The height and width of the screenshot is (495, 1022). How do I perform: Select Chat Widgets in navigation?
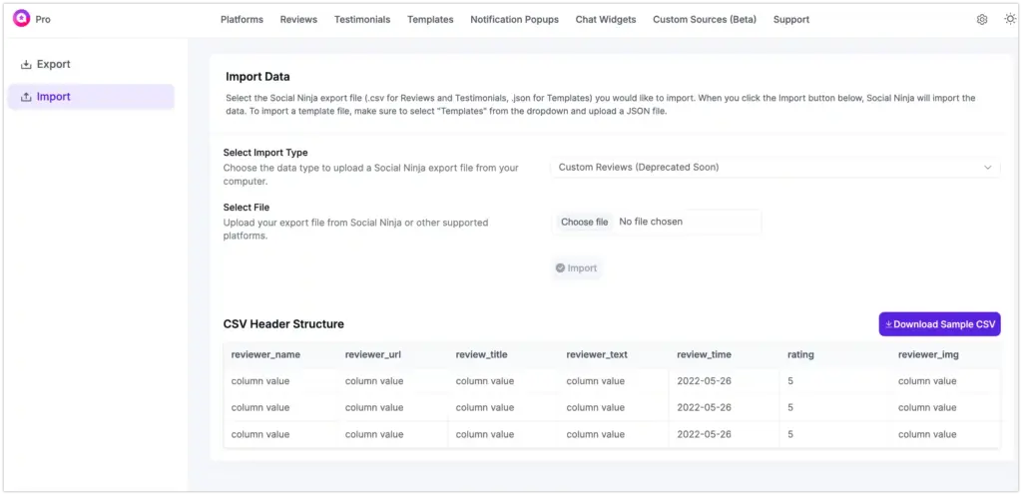coord(605,20)
